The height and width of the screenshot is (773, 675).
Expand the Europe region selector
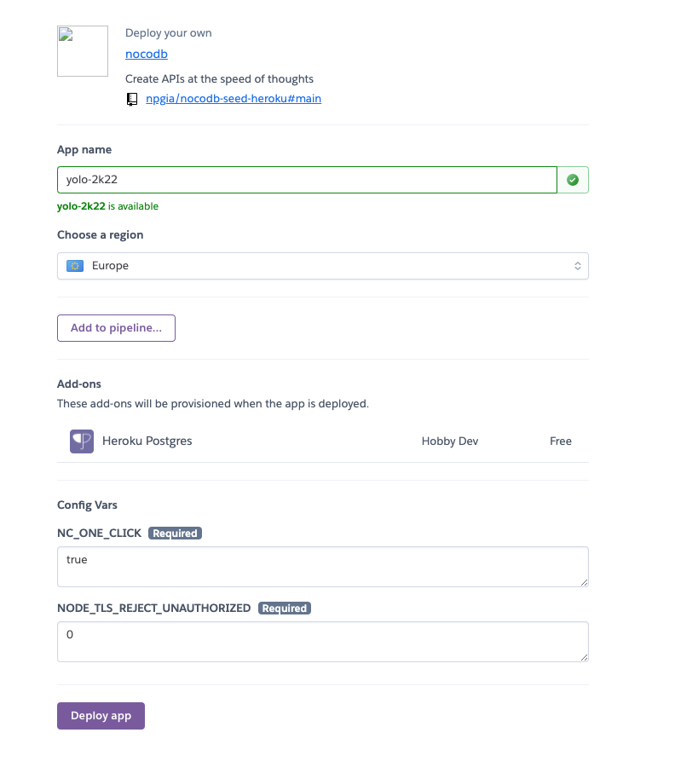[323, 266]
